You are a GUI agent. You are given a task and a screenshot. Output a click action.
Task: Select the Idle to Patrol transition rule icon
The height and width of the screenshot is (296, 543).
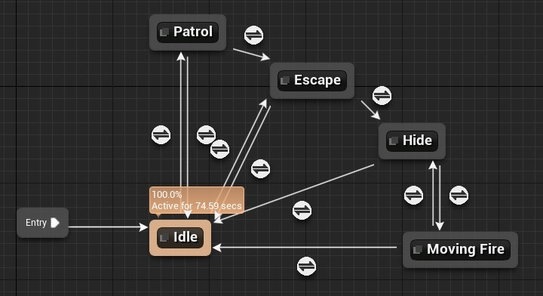click(161, 135)
